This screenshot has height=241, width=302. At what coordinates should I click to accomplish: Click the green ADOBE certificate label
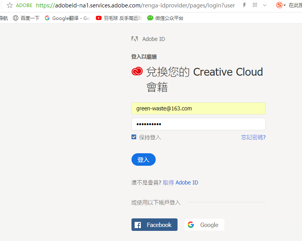(24, 5)
